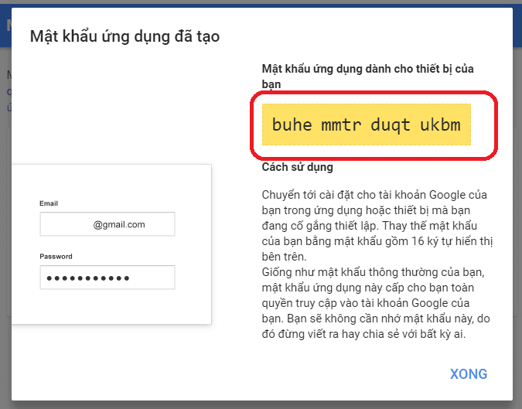Focus the Email input field
This screenshot has height=409, width=522.
coord(107,224)
